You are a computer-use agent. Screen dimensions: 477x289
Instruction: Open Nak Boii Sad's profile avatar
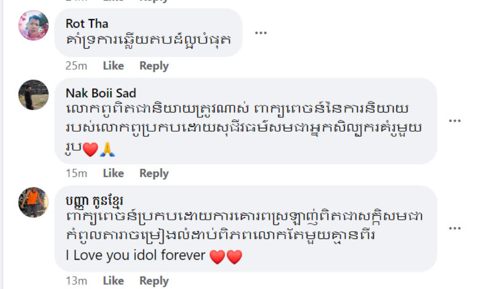(33, 95)
